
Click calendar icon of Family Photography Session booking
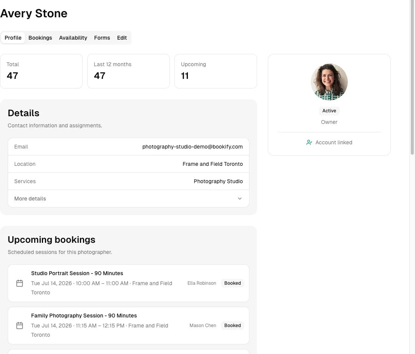pos(20,326)
